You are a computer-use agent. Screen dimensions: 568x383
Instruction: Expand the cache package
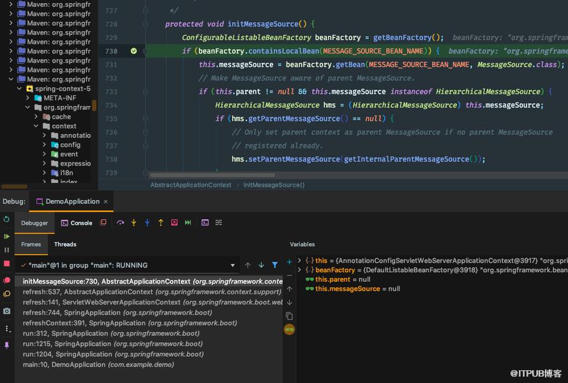36,117
